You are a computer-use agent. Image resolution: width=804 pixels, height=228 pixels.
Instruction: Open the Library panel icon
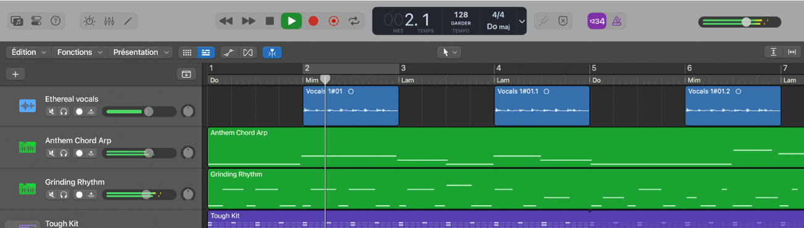(x=17, y=21)
